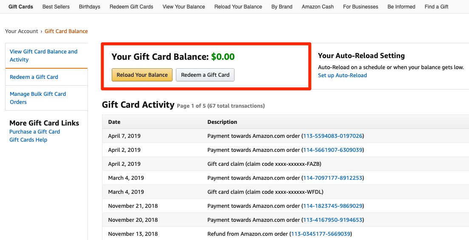Open the Gift Cards Help link

(x=28, y=140)
